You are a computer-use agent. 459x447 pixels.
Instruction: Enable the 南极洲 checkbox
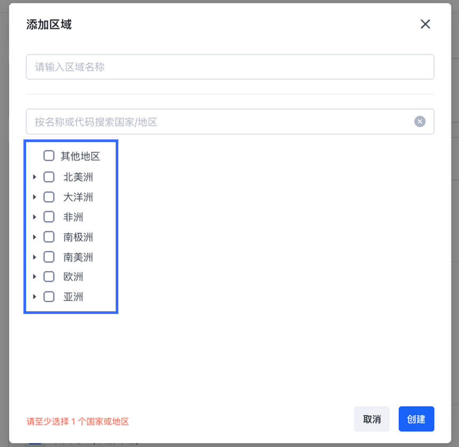(x=49, y=237)
